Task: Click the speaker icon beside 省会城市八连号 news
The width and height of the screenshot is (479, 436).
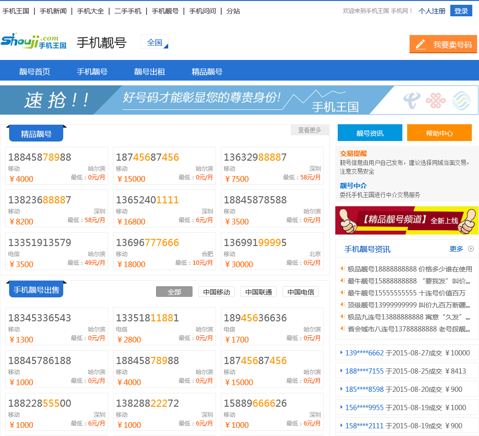Action: tap(342, 329)
